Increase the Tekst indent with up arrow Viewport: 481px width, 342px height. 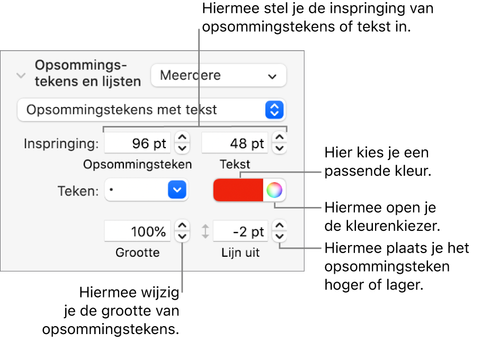point(280,138)
